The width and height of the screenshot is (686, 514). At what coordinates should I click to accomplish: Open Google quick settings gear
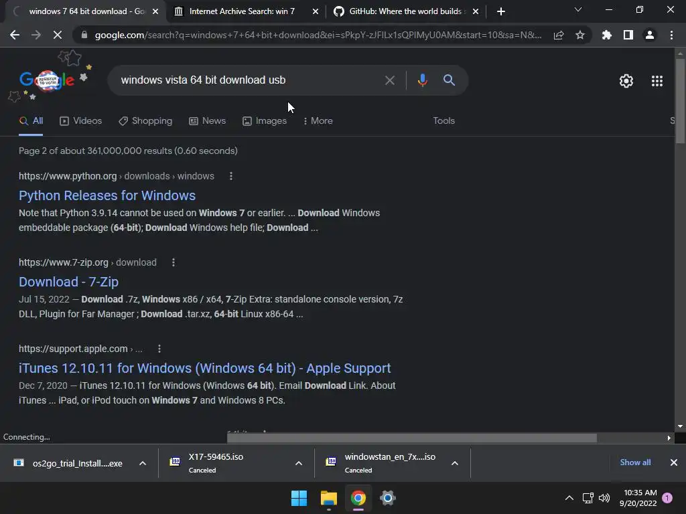(x=626, y=81)
